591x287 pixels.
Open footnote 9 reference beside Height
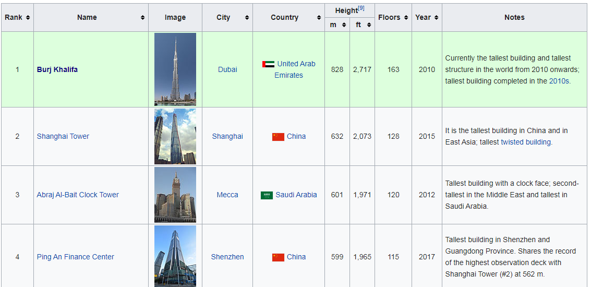(361, 8)
